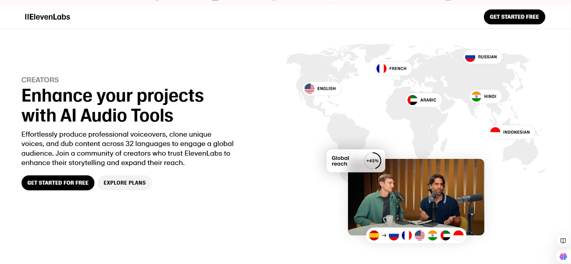Select the Russian language pill
Viewport: 571px width, 264px height.
[x=482, y=57]
